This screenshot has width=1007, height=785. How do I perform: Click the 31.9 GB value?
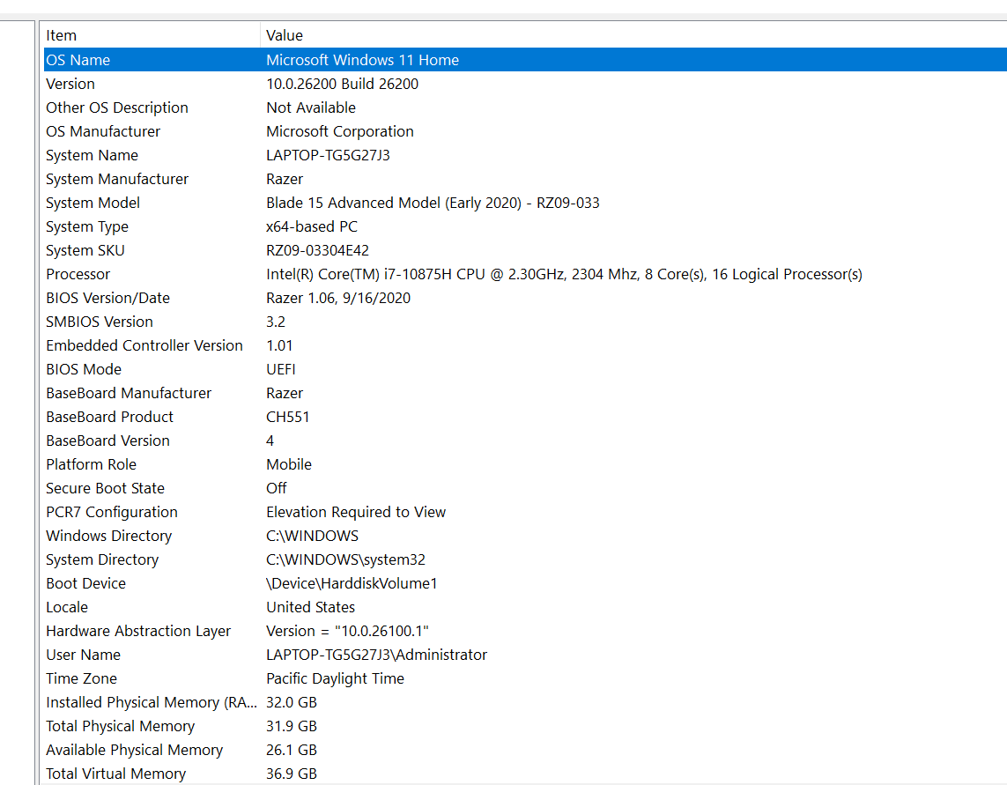tap(292, 725)
